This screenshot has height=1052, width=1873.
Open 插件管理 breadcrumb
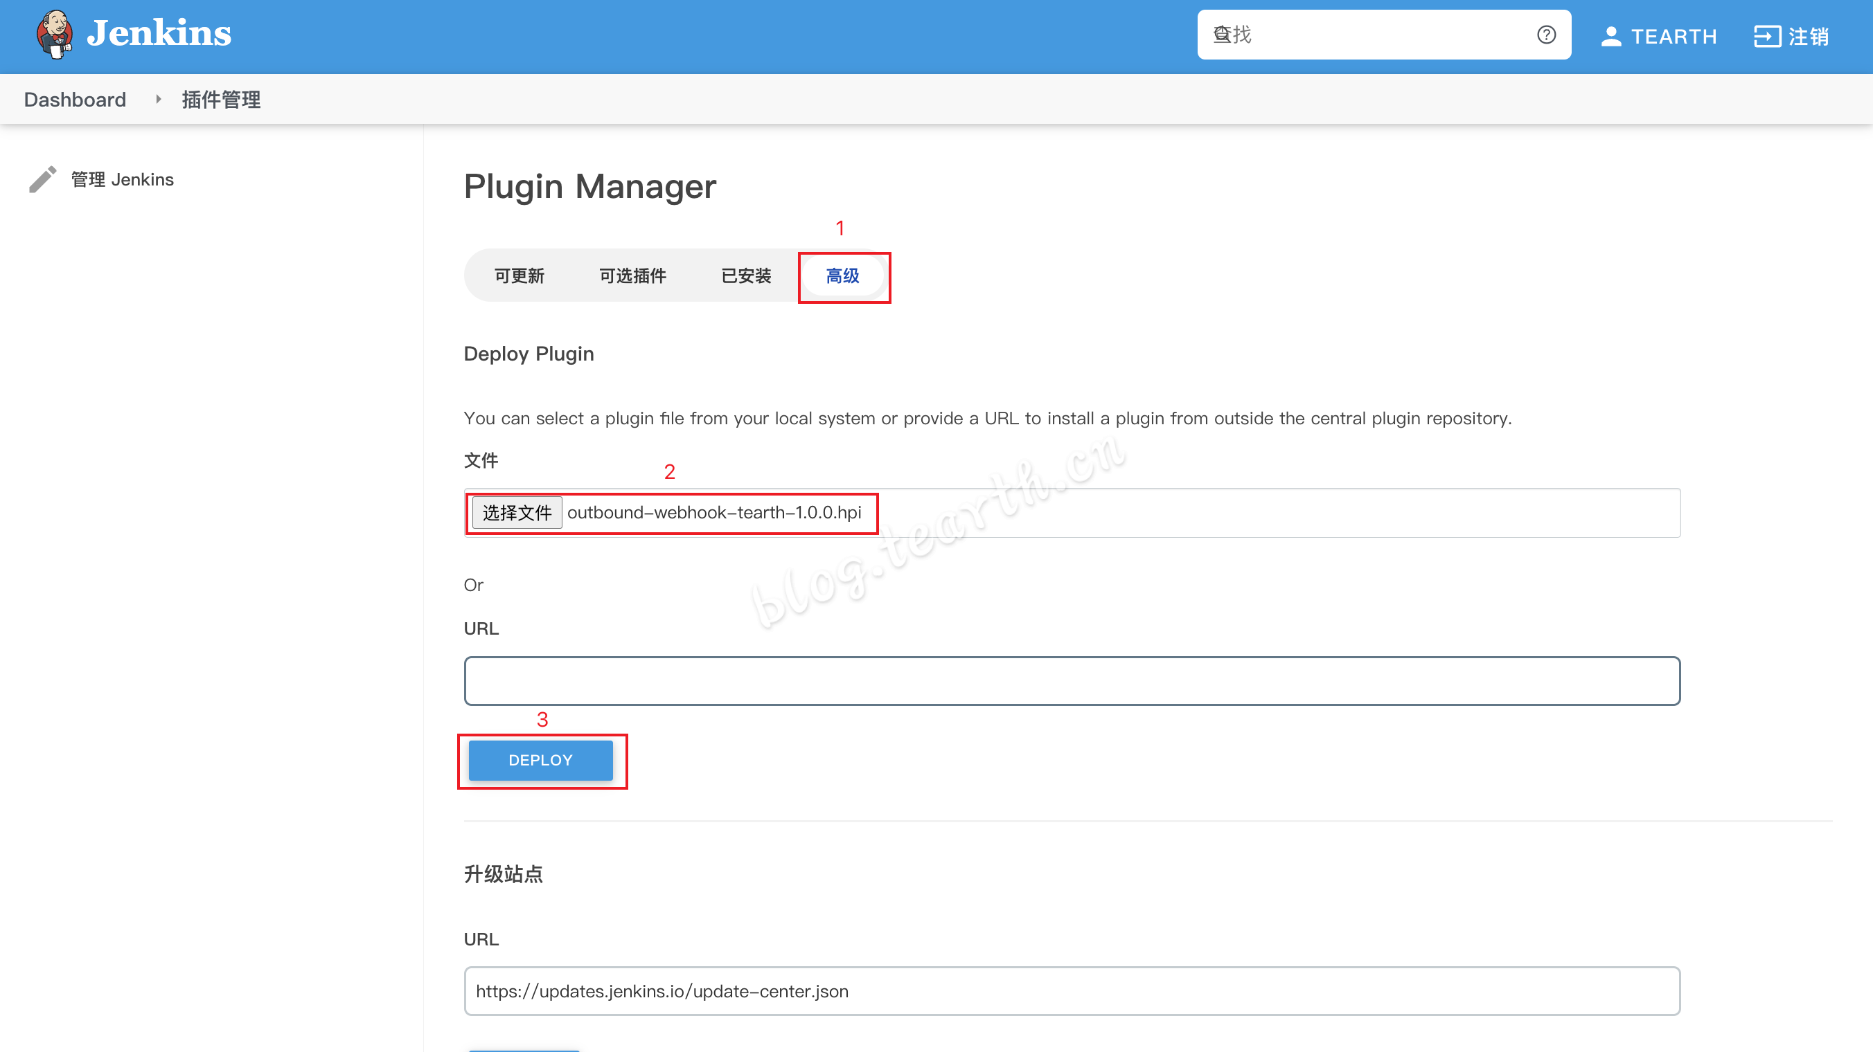coord(221,100)
